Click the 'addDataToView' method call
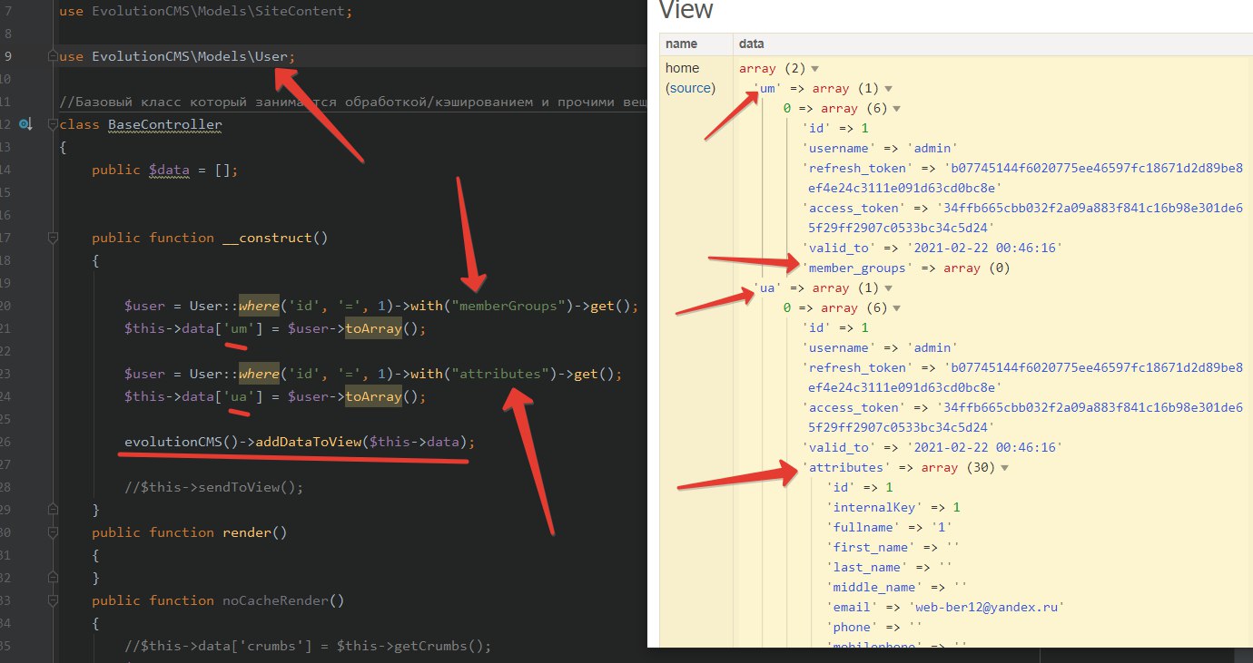 click(x=308, y=442)
